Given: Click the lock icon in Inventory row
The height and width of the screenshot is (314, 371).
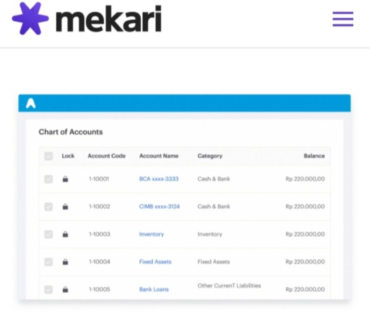Looking at the screenshot, I should [x=66, y=234].
